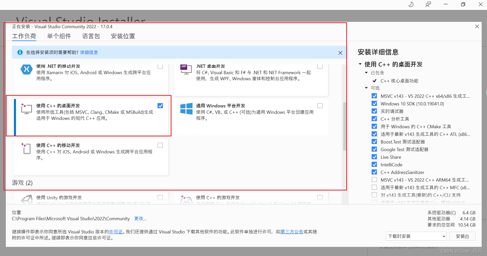Select the 通用 Windows 平台开发 icon

point(186,109)
